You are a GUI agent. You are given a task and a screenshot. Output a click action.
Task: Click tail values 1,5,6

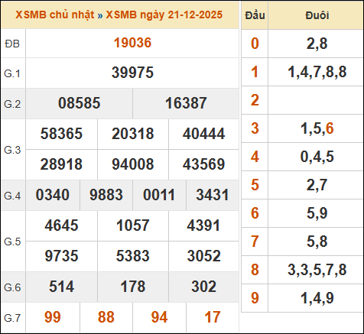point(317,128)
